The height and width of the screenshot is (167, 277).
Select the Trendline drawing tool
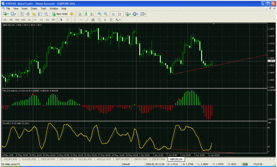pos(87,20)
